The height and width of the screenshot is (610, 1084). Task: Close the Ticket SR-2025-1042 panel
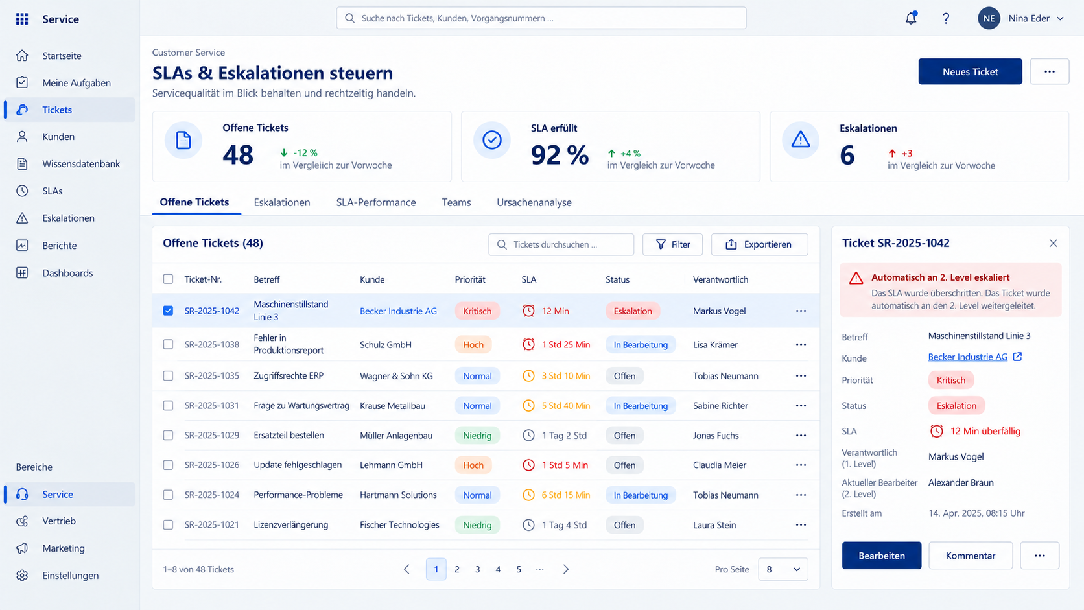pos(1053,243)
